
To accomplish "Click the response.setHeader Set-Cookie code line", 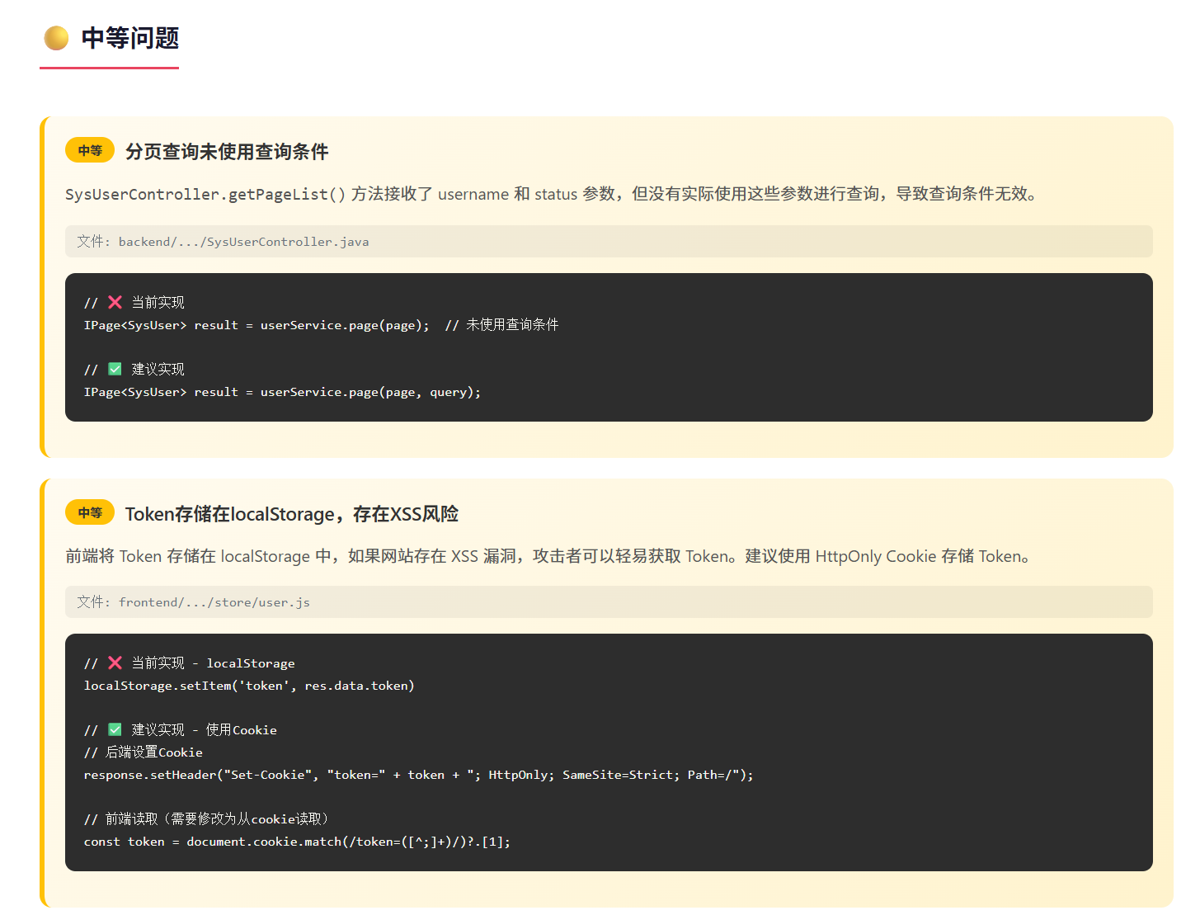I will [x=418, y=775].
